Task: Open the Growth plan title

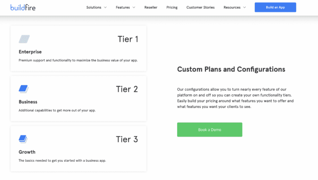Action: coord(27,152)
